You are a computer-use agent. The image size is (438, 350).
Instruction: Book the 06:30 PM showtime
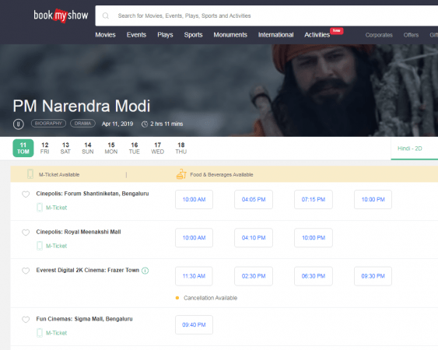click(314, 276)
